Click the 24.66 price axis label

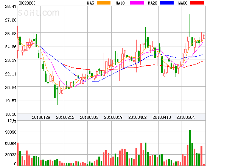coord(11,47)
